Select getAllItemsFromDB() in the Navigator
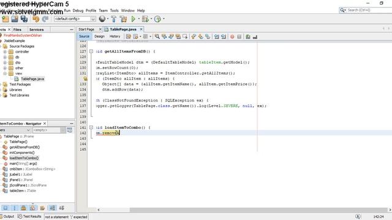 (x=24, y=147)
